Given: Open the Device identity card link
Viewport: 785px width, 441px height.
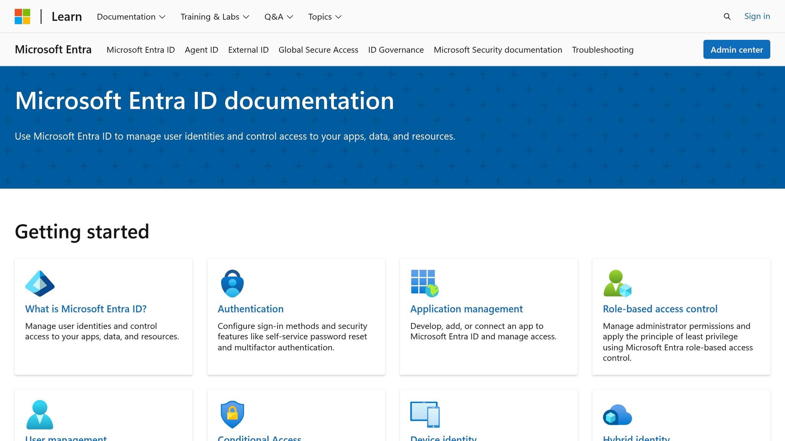Looking at the screenshot, I should (443, 438).
